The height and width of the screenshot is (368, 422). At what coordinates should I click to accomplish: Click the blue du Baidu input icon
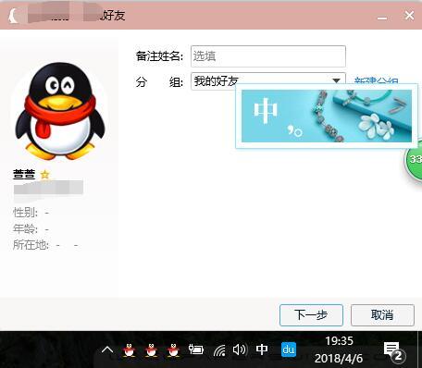click(289, 350)
